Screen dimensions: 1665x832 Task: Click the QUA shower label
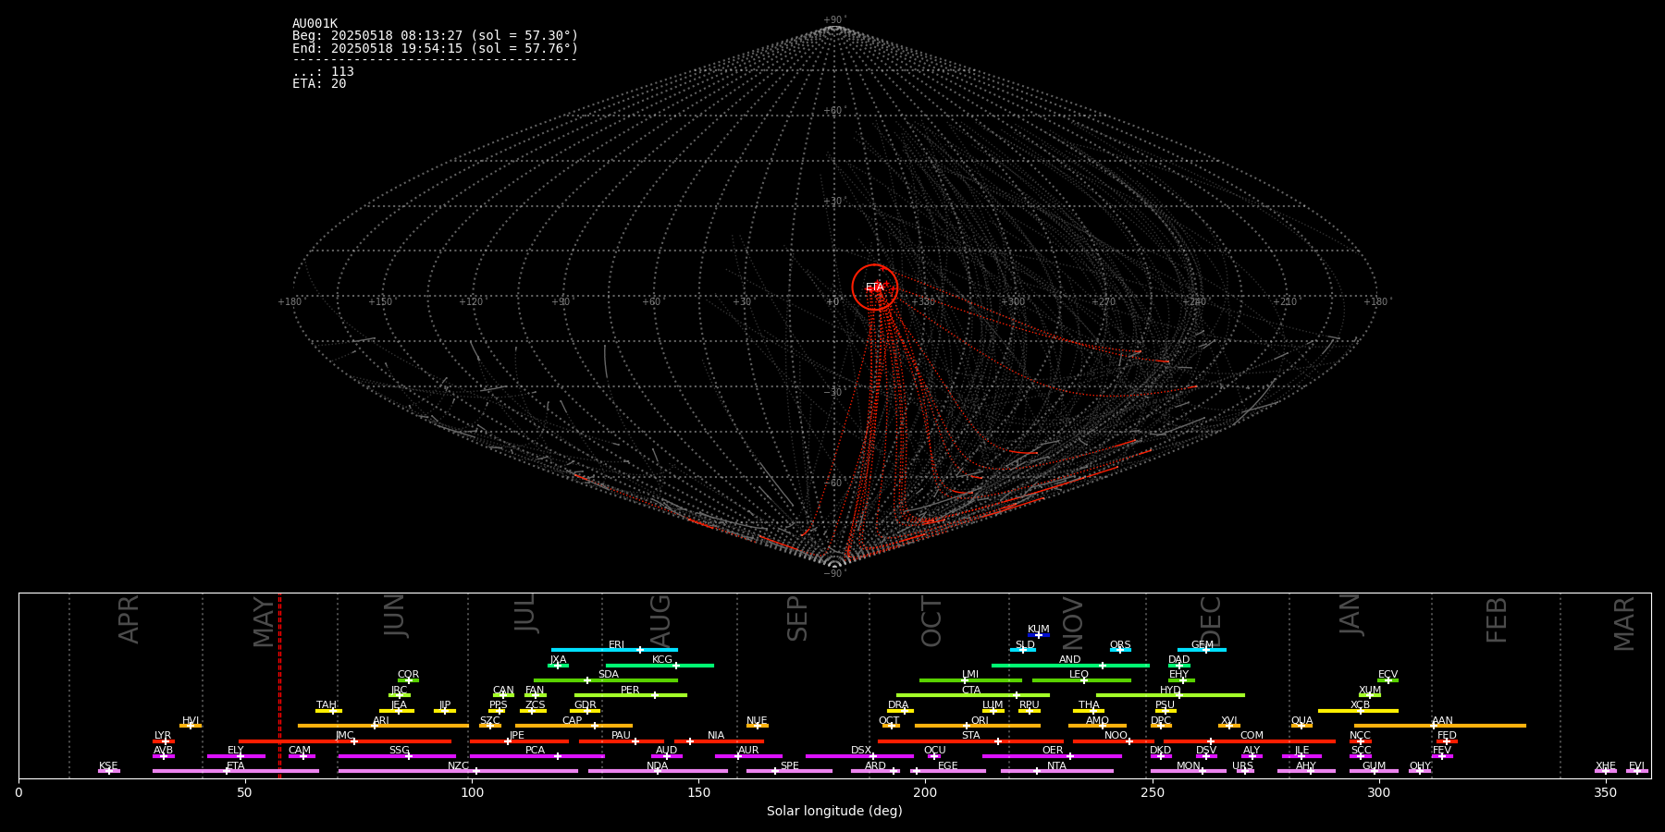(1301, 720)
